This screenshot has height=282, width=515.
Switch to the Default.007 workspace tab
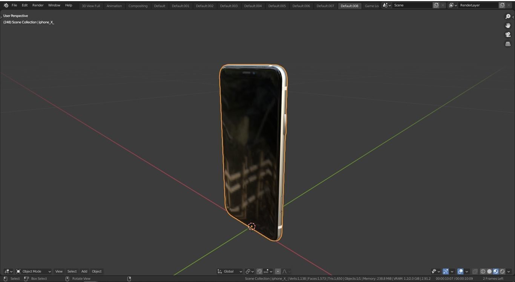pos(325,6)
